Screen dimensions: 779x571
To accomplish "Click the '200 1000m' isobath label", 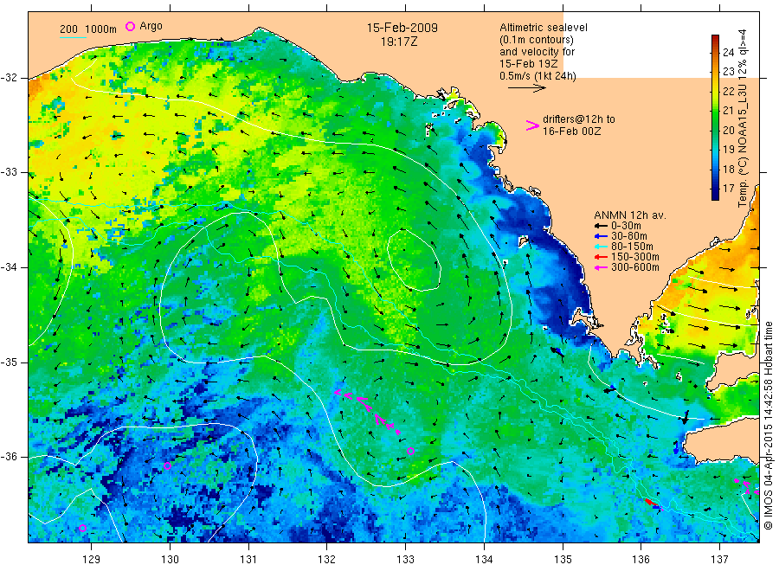I will coord(88,29).
